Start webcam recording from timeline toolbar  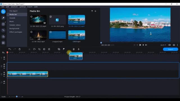pyautogui.click(x=74, y=49)
